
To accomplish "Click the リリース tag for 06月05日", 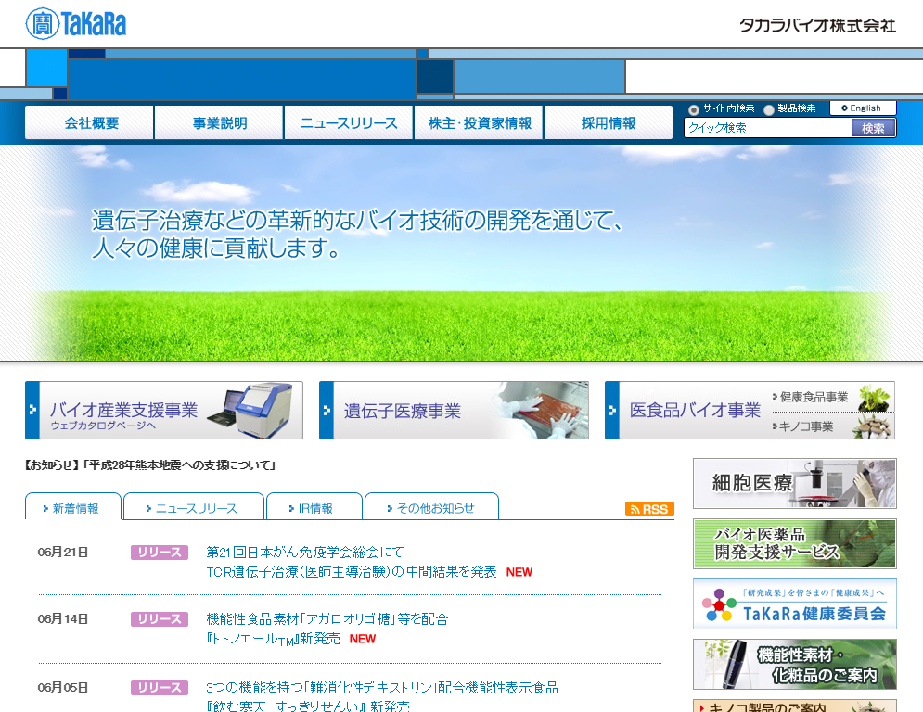I will (x=160, y=688).
